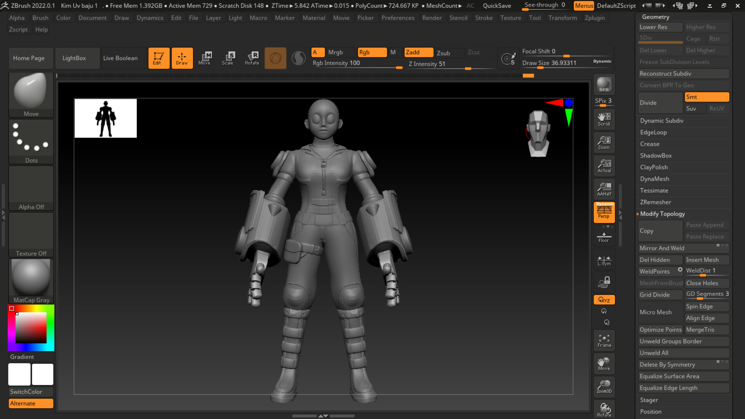This screenshot has width=745, height=419.
Task: Switch to the Rotate transform icon in top shelf
Action: coord(252,58)
